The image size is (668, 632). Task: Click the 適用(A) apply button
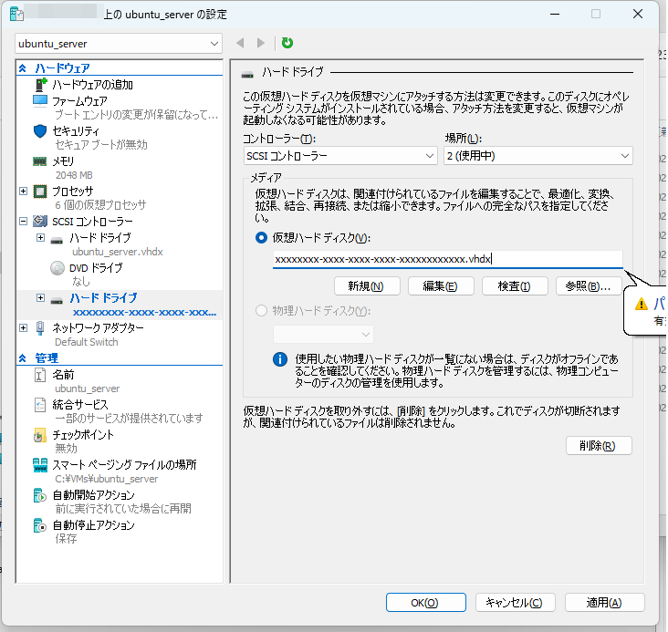click(604, 603)
